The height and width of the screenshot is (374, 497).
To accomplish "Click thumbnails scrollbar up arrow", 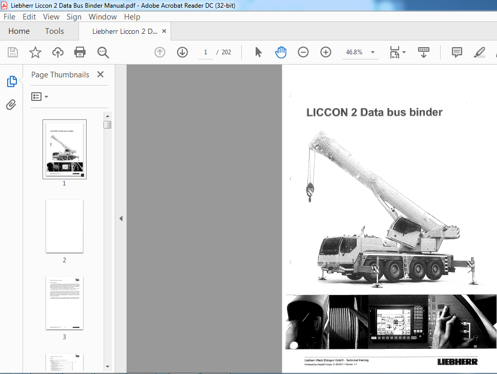I will point(108,116).
